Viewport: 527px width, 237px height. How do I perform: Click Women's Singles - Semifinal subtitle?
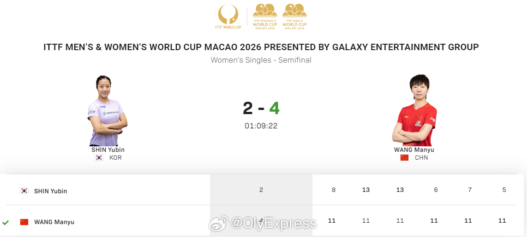coord(261,60)
